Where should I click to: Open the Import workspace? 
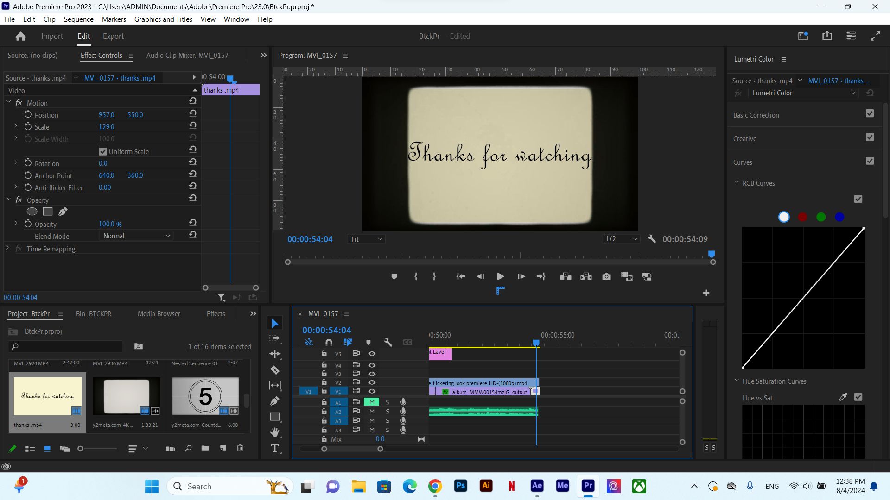pos(52,36)
